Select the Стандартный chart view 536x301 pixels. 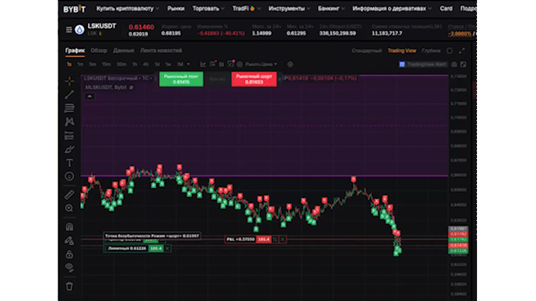click(367, 51)
